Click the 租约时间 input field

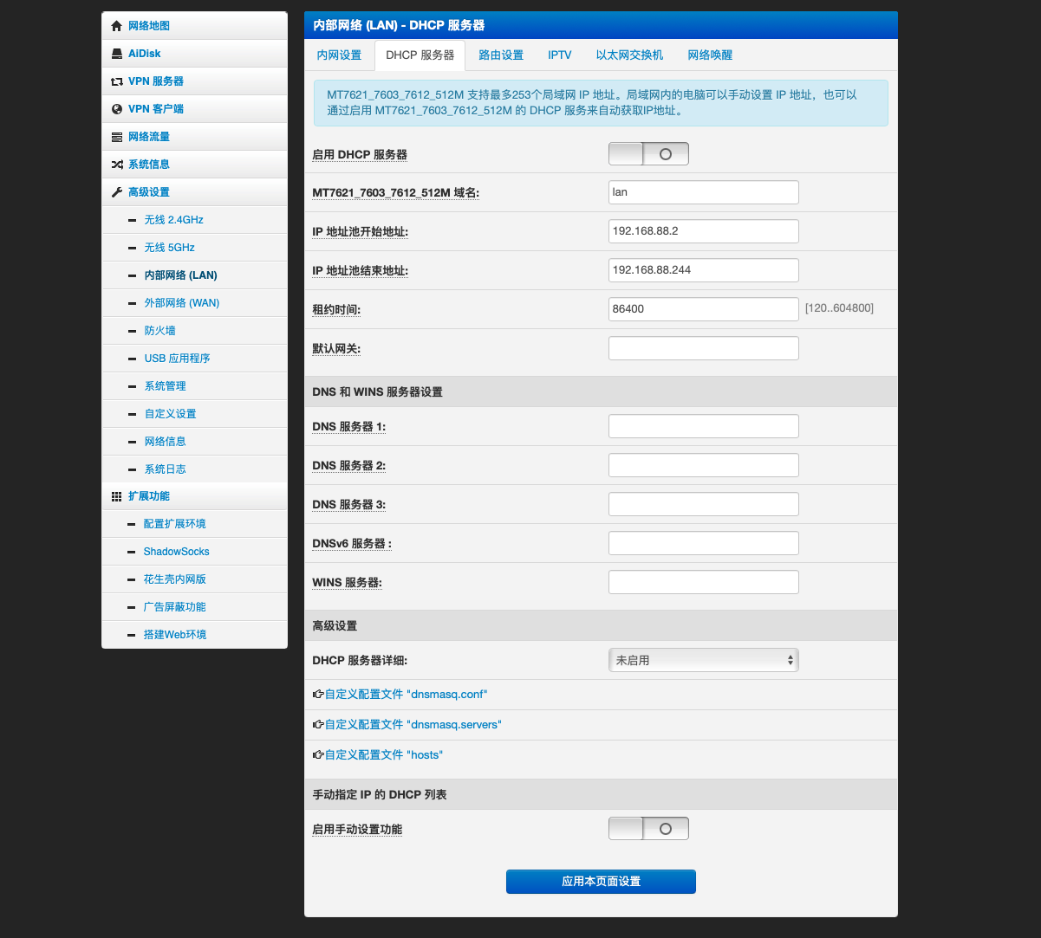703,308
